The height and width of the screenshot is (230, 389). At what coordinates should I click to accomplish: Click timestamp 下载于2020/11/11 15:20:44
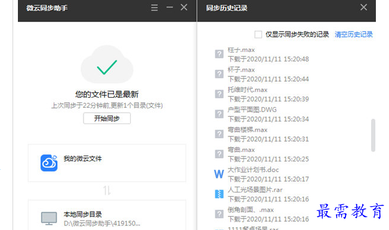tap(268, 79)
